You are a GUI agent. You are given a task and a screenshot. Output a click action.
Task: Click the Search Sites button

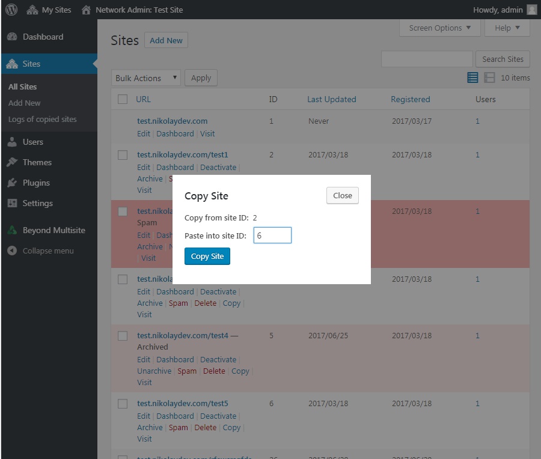503,59
